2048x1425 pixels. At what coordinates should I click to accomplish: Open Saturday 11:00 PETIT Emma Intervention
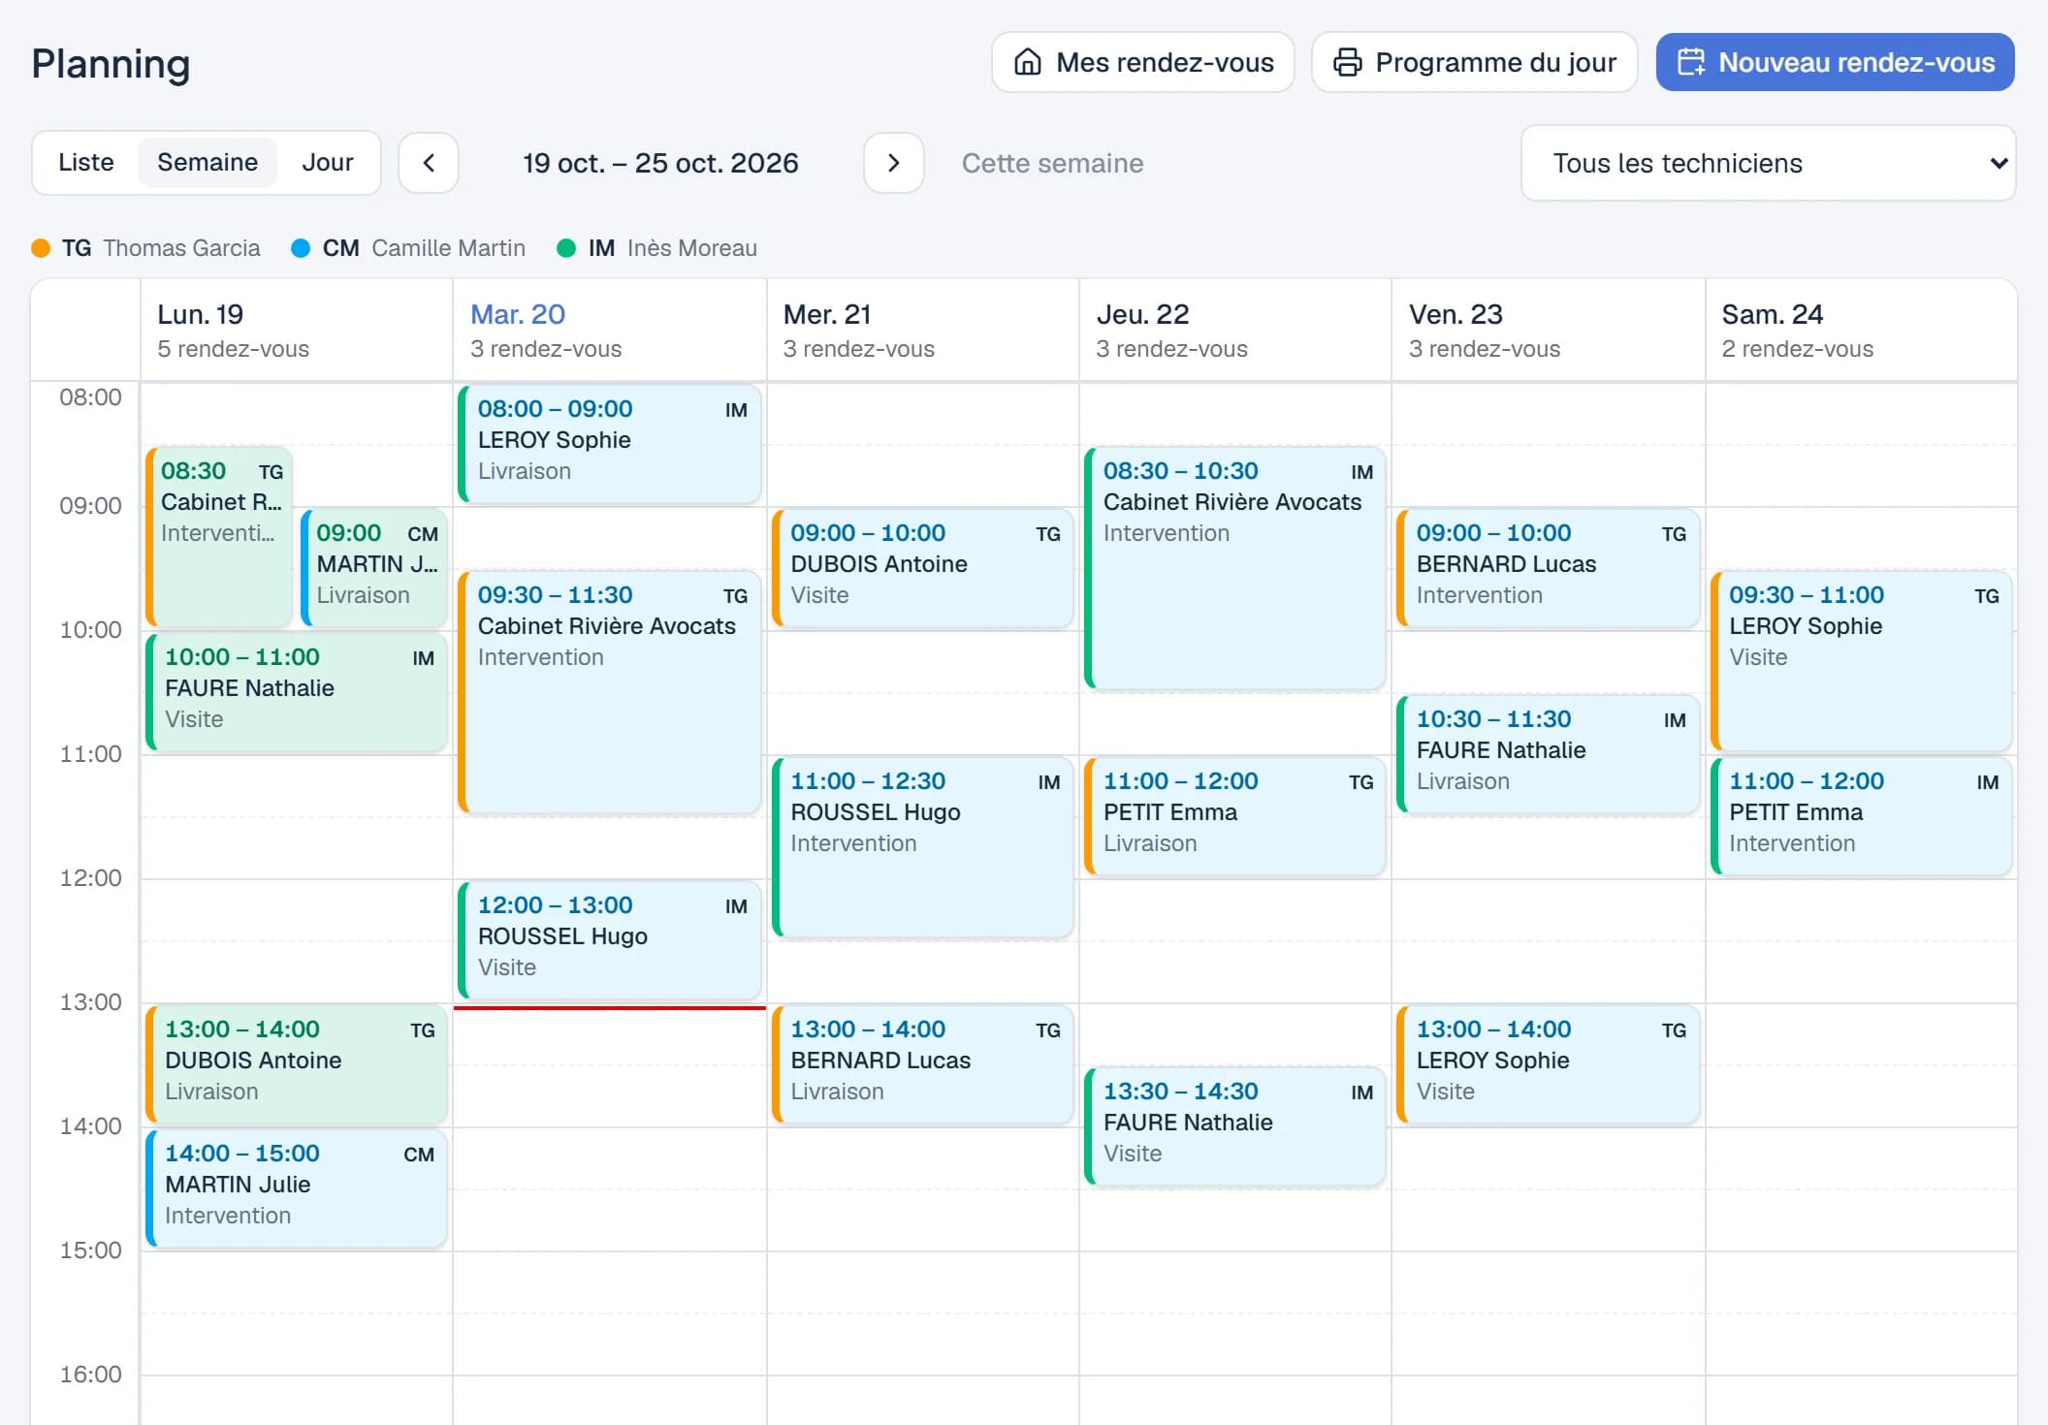[x=1862, y=816]
